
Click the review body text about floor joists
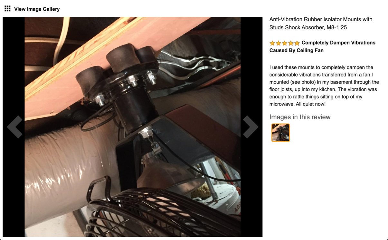[x=324, y=86]
